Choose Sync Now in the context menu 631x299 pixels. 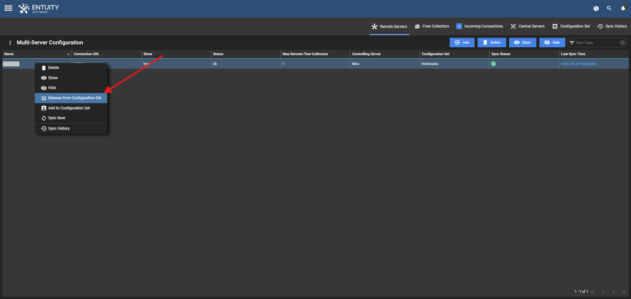(71, 118)
